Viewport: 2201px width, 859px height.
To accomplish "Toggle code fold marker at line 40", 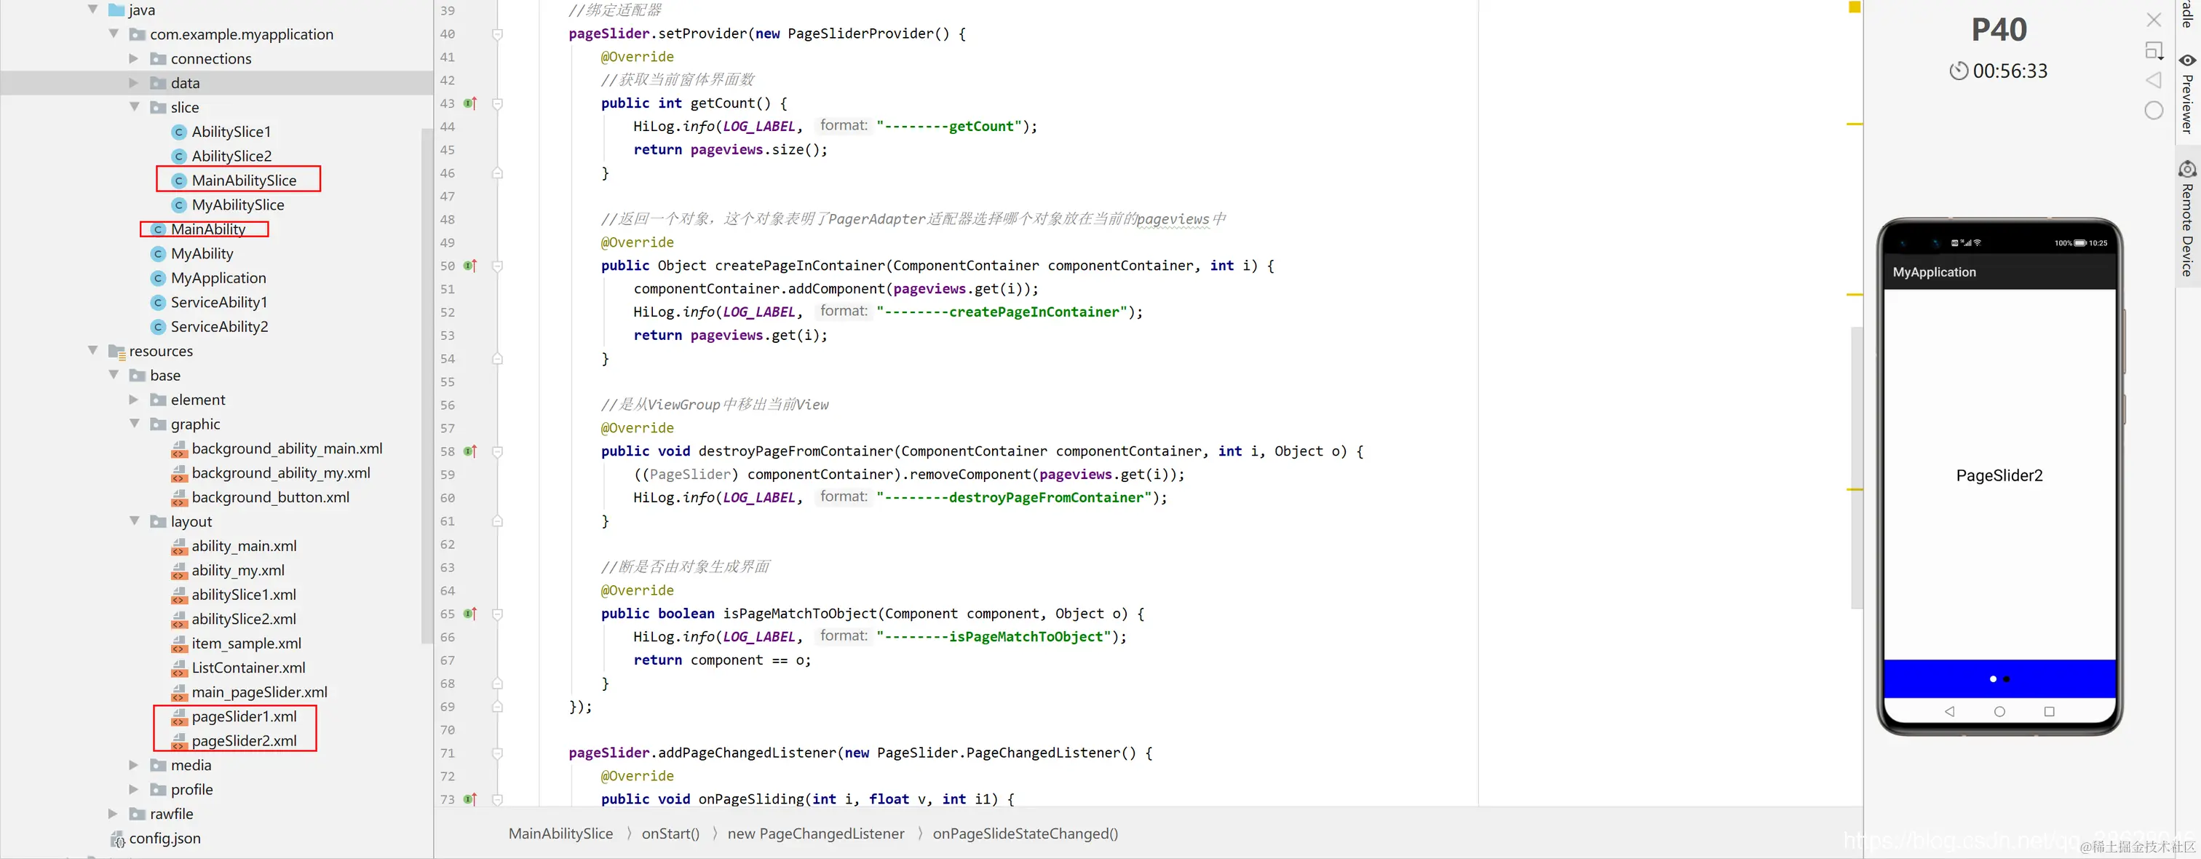I will point(497,34).
